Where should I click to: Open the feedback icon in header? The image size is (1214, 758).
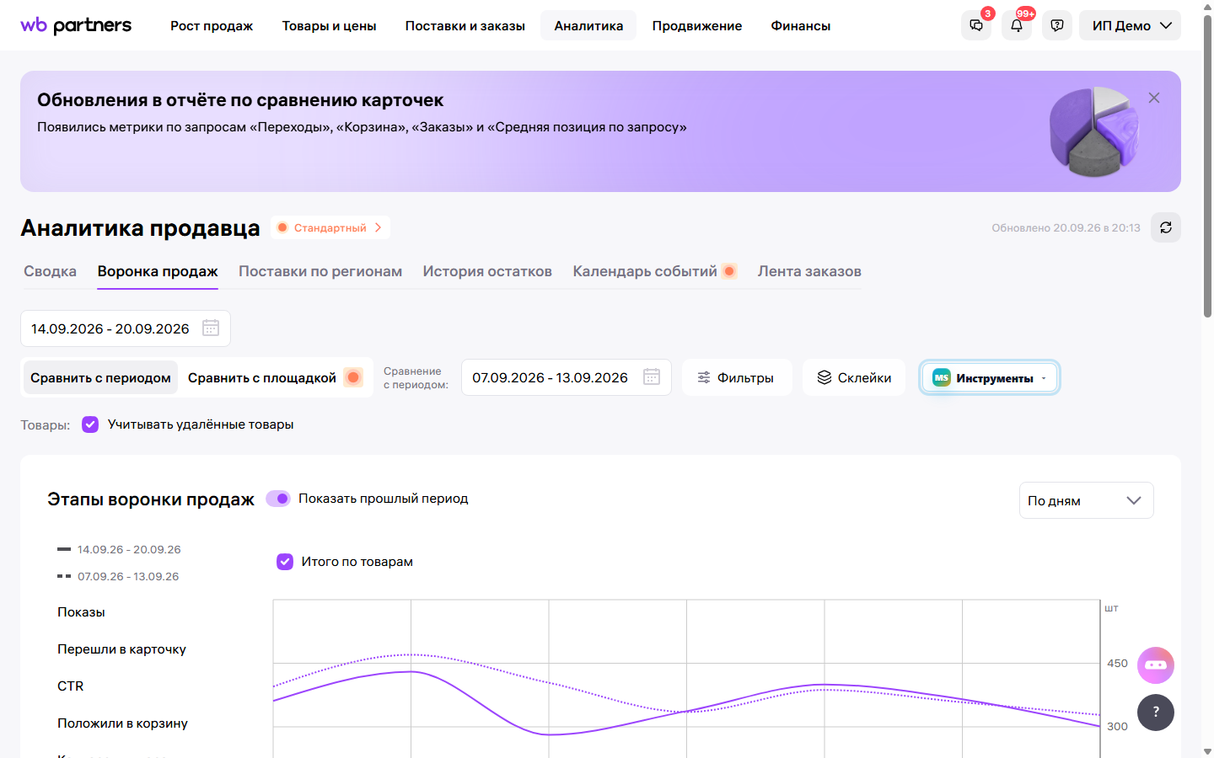pos(1057,25)
